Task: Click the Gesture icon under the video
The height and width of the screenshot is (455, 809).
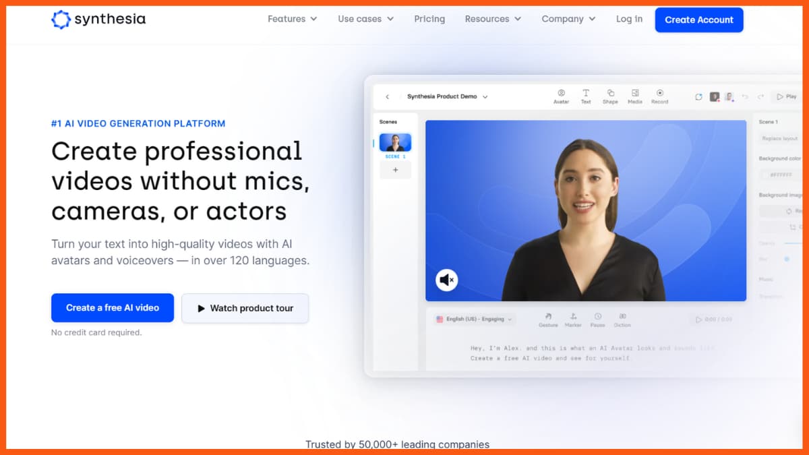Action: pyautogui.click(x=548, y=320)
